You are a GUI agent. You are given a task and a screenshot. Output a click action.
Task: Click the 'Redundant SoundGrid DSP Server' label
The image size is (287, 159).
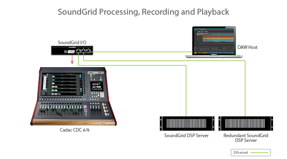(x=246, y=138)
